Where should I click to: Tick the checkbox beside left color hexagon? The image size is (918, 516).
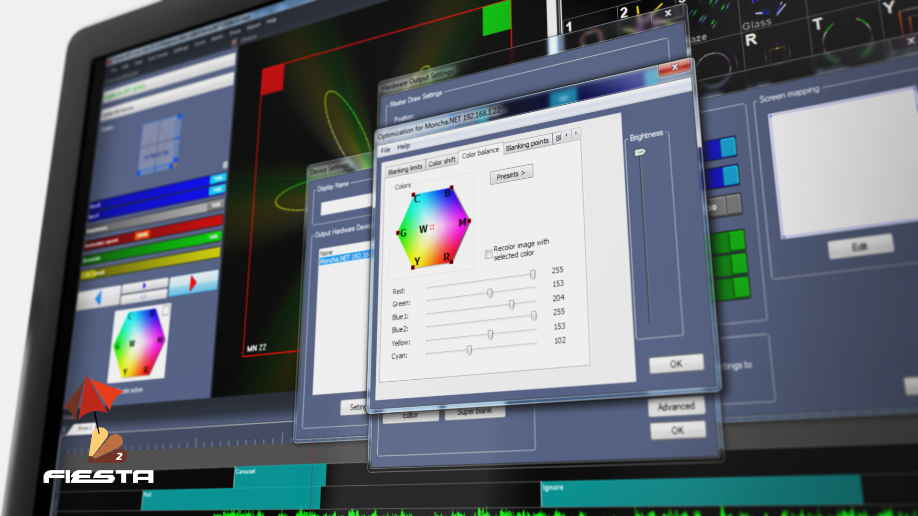tap(165, 311)
